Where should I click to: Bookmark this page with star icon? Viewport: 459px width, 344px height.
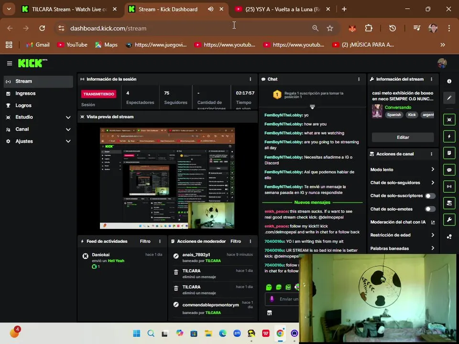[x=330, y=28]
